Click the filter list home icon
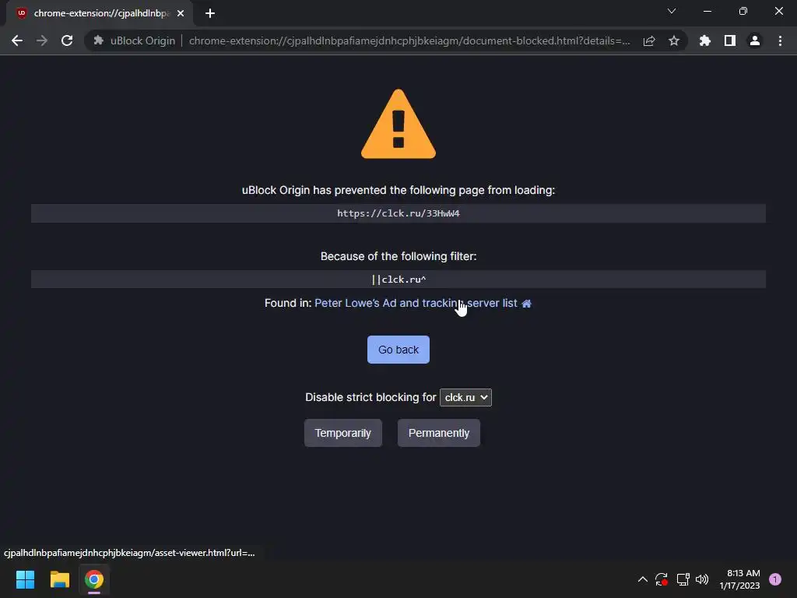The image size is (797, 598). [x=527, y=304]
